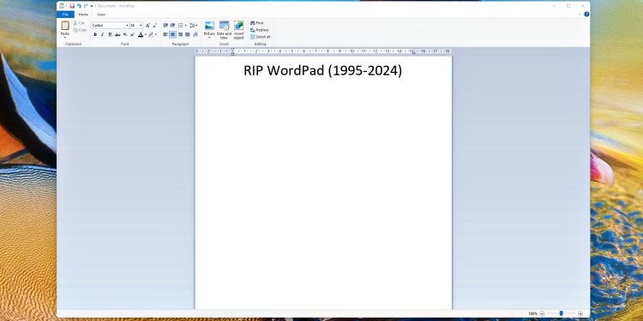This screenshot has width=643, height=321.
Task: Toggle Underline formatting
Action: [x=110, y=34]
